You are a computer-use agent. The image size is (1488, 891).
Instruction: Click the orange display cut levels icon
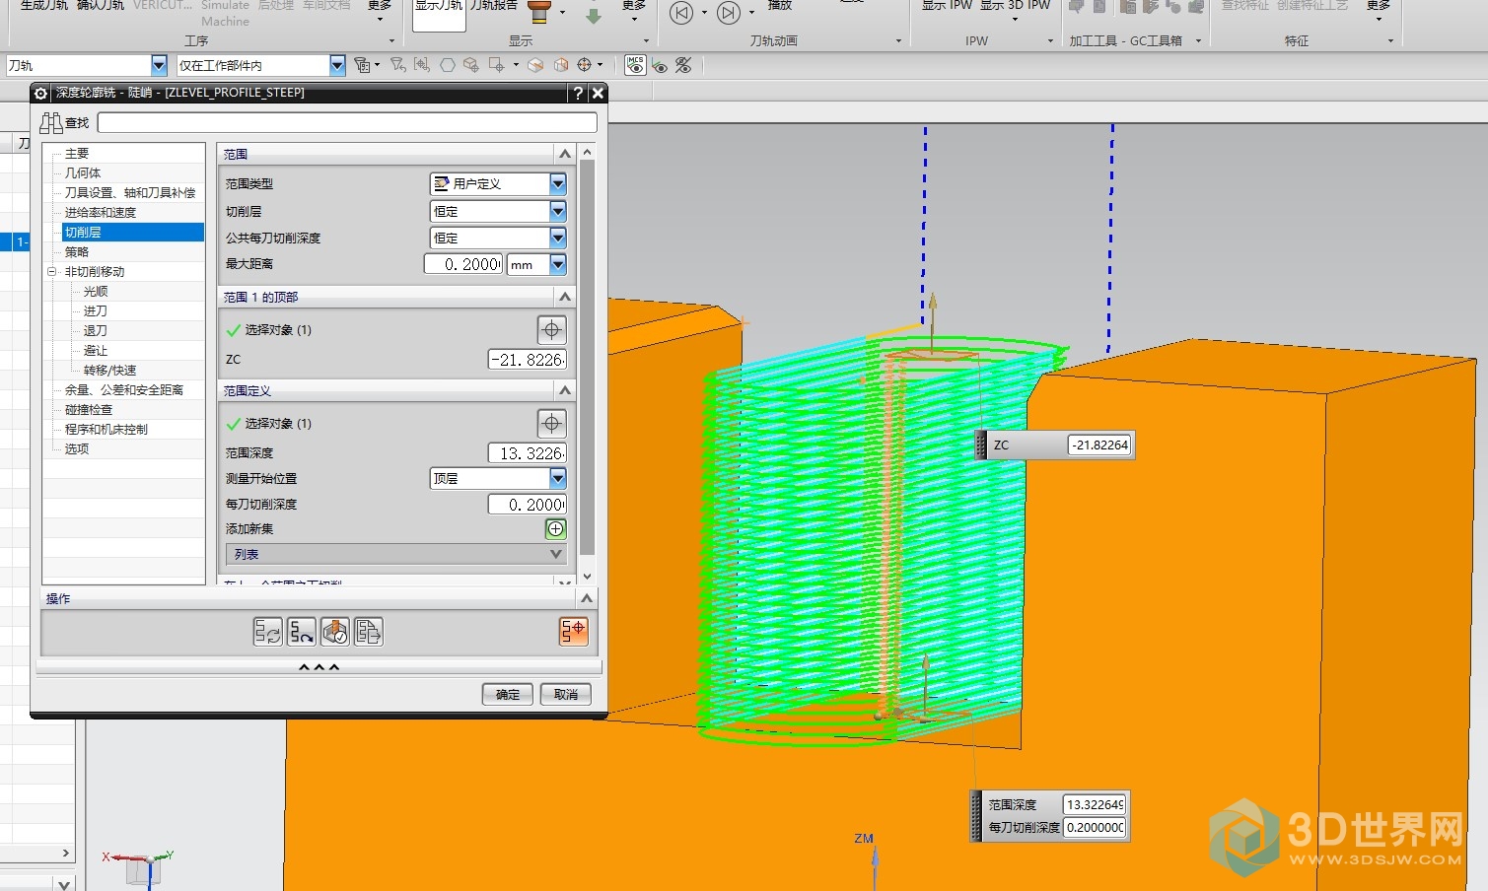coord(573,631)
